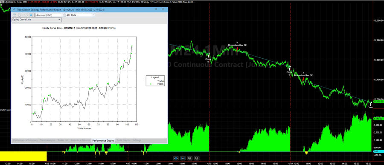
Task: Select the Performance Graphs tab
Action: tap(103, 141)
